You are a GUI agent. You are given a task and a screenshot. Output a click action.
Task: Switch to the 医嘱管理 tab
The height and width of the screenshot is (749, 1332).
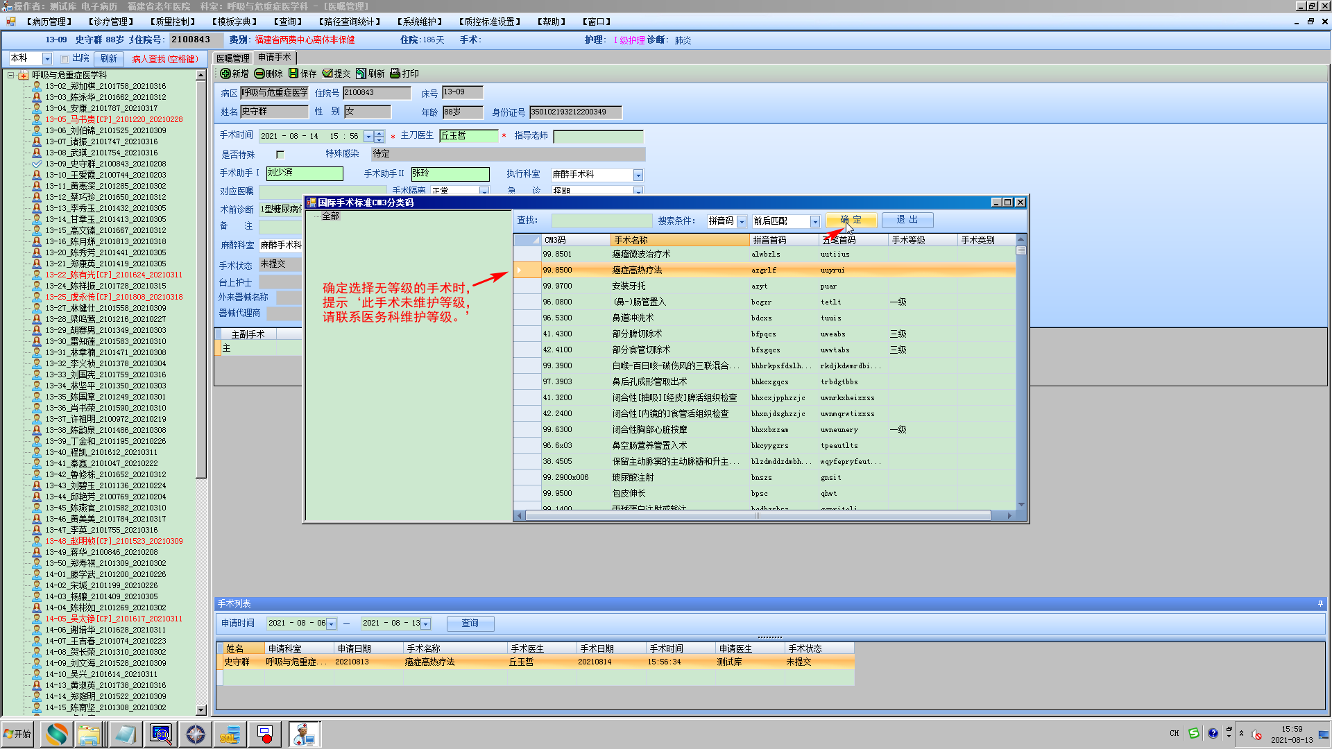coord(232,58)
